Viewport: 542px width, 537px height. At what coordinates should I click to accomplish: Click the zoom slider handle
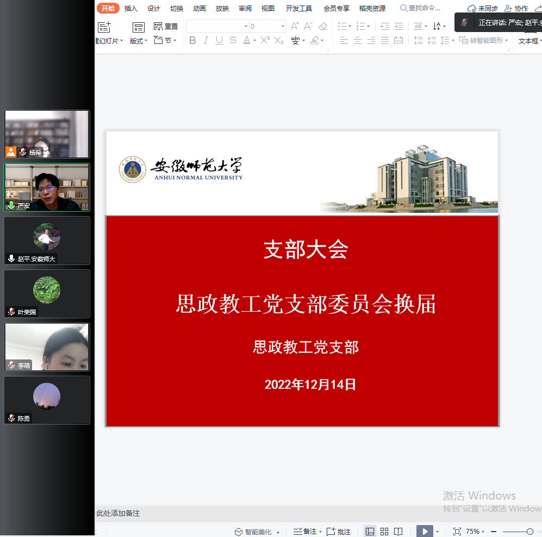click(x=530, y=532)
